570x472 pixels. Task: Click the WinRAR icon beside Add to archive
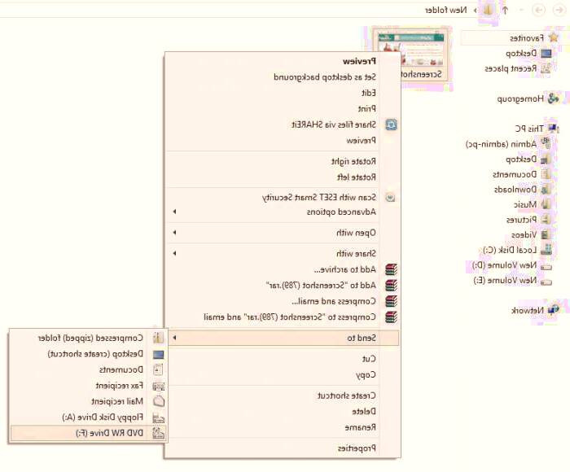(x=391, y=269)
